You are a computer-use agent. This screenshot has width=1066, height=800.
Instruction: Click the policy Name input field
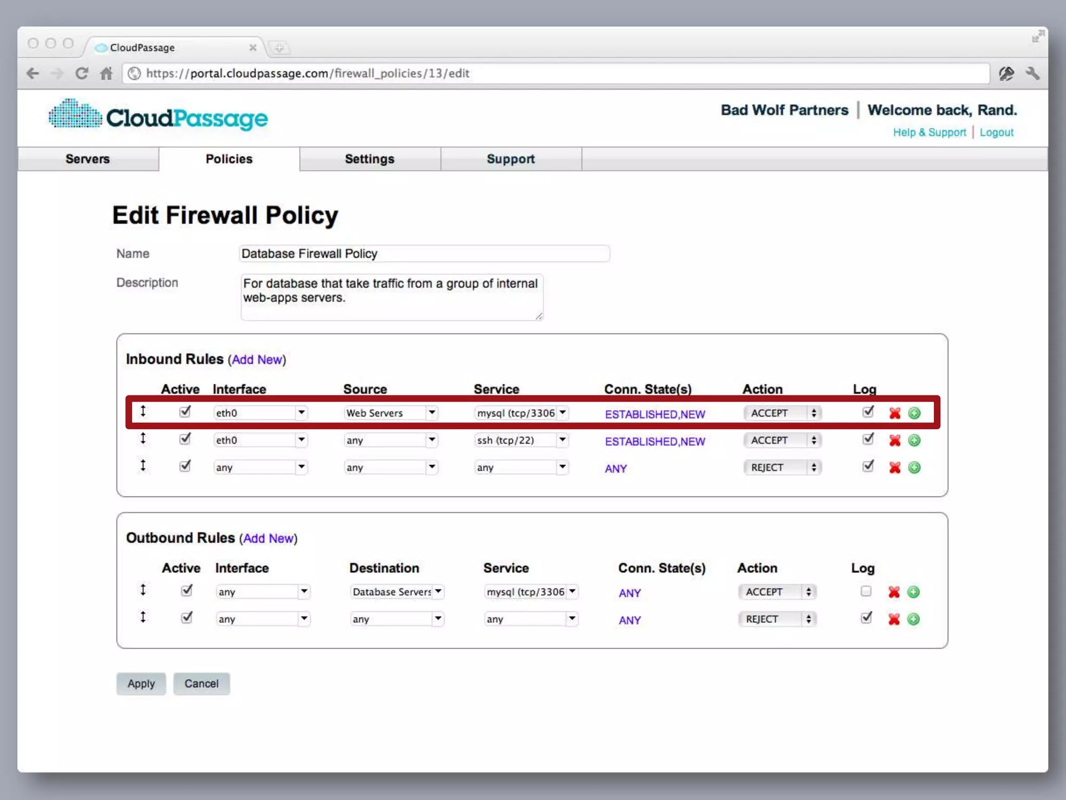(x=424, y=254)
